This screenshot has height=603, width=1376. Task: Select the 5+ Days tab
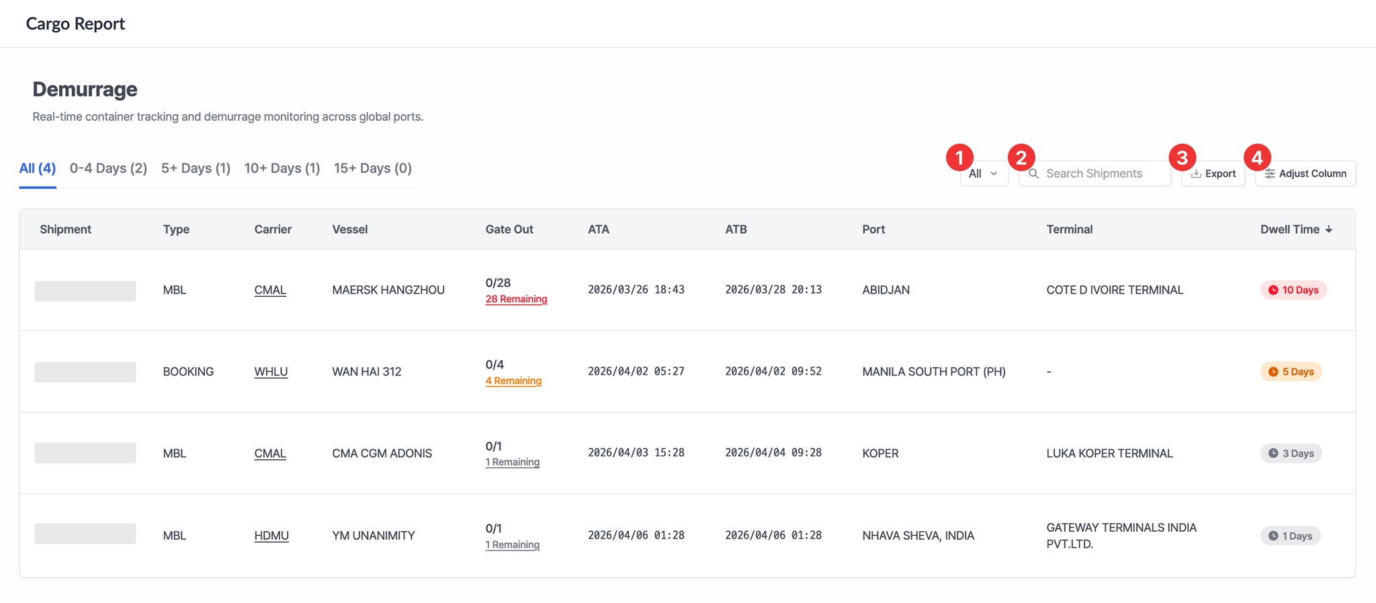pyautogui.click(x=196, y=169)
